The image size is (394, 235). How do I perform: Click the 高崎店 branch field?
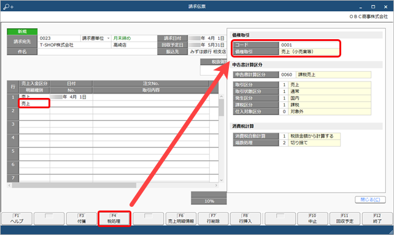coord(134,45)
